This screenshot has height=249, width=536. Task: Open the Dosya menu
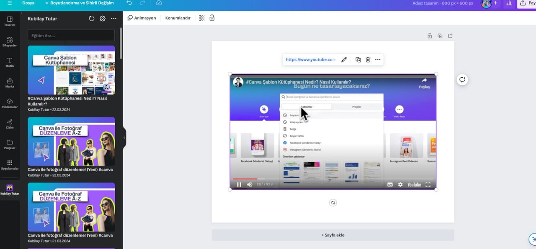coord(28,3)
